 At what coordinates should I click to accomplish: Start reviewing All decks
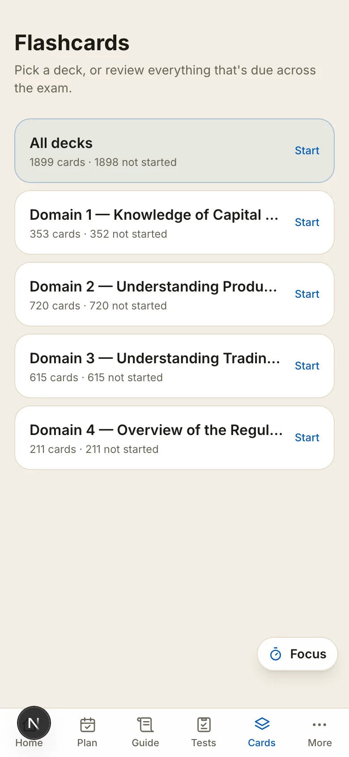click(307, 151)
